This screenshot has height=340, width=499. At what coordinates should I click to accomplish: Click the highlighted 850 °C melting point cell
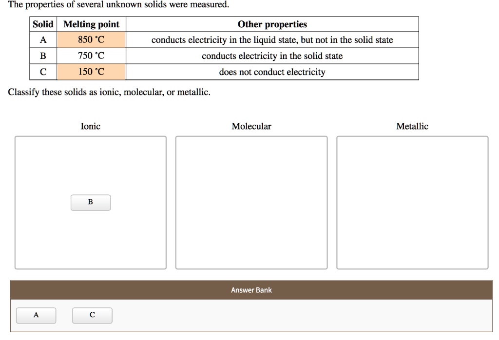[91, 39]
